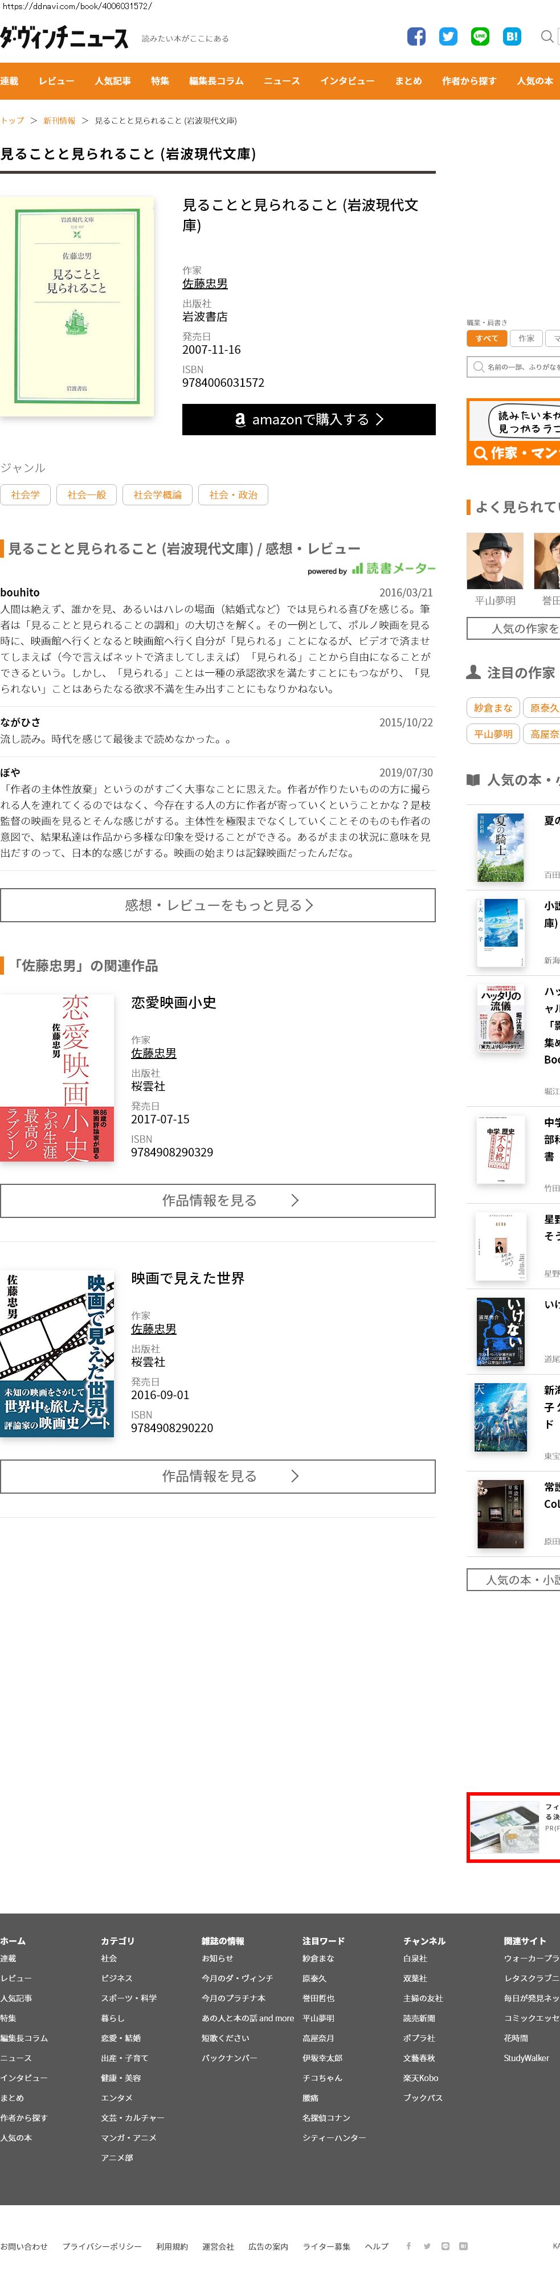Click the green book cover image
The width and height of the screenshot is (560, 2269).
(x=76, y=306)
